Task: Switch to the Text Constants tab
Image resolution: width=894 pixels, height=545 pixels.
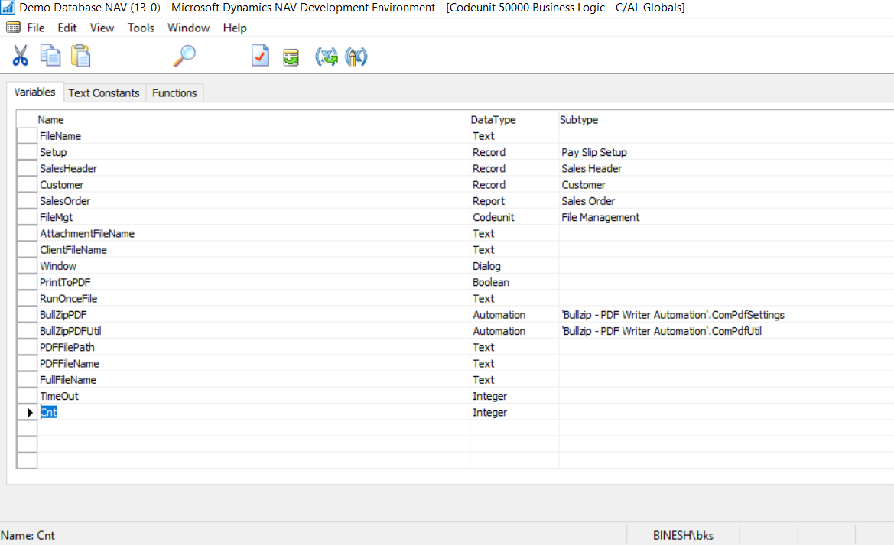Action: tap(104, 92)
